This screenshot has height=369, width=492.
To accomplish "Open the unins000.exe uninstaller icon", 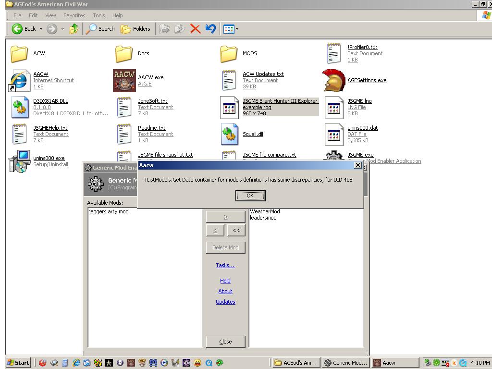I will [x=19, y=161].
